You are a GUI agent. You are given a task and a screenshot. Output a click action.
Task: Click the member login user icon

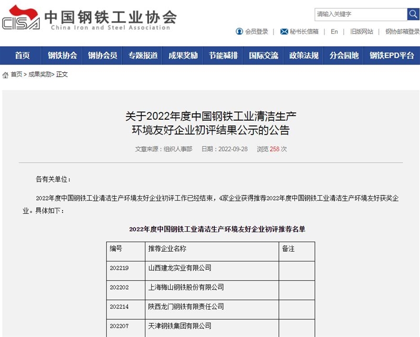coord(239,31)
